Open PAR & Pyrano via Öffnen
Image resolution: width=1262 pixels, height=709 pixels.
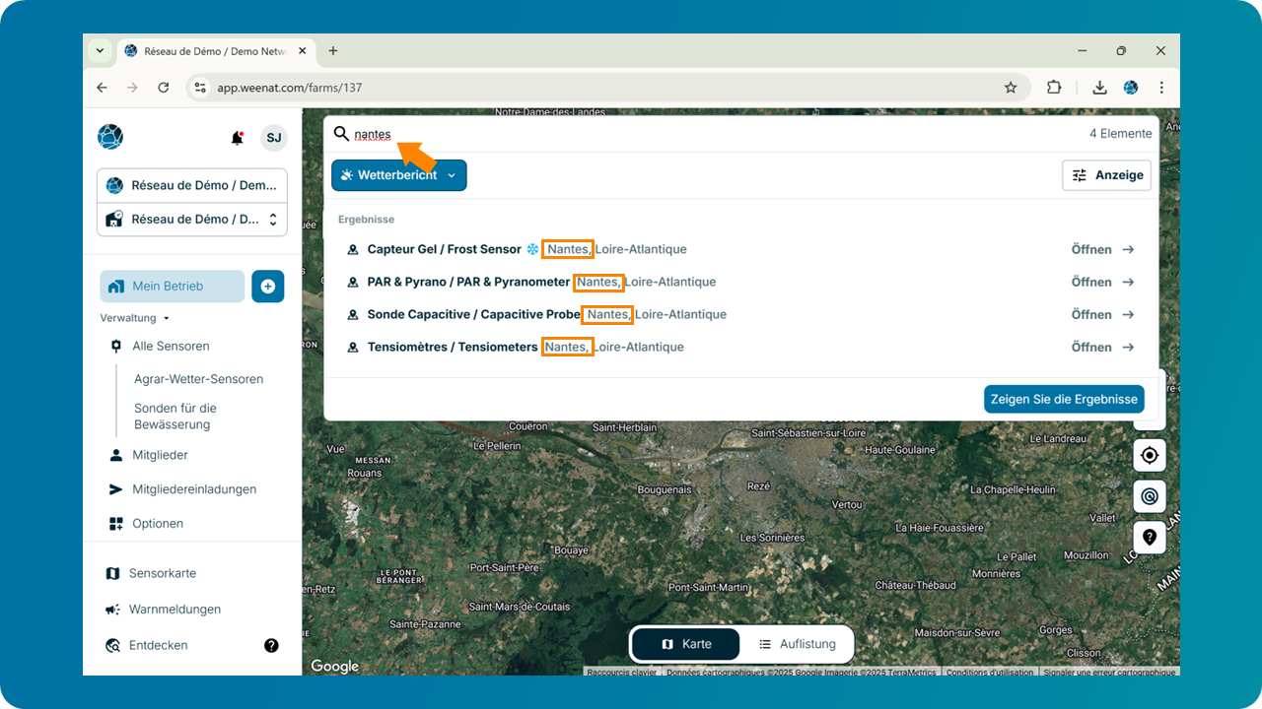[x=1102, y=282]
